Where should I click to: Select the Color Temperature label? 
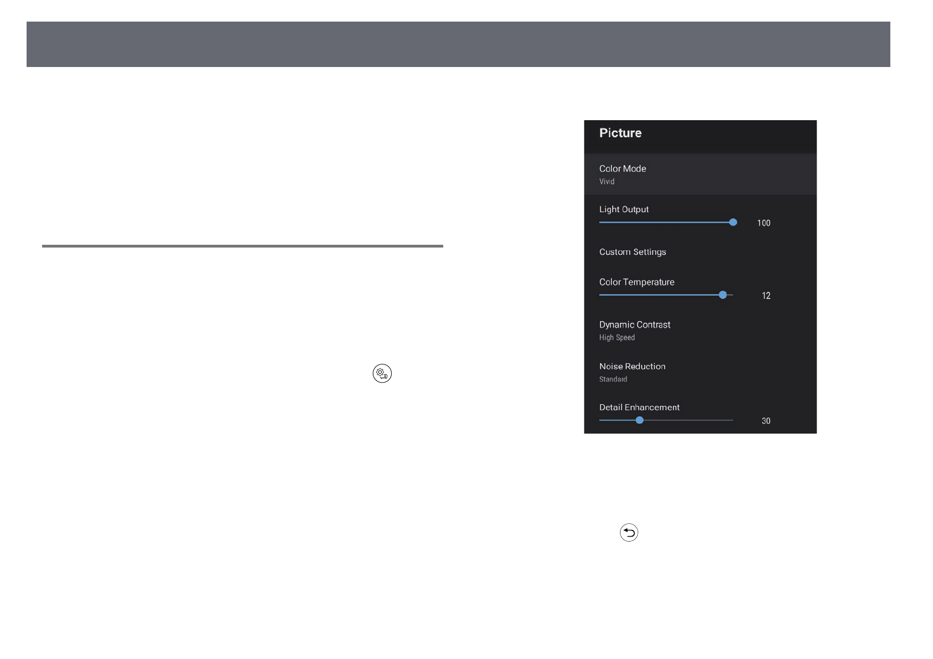point(637,282)
